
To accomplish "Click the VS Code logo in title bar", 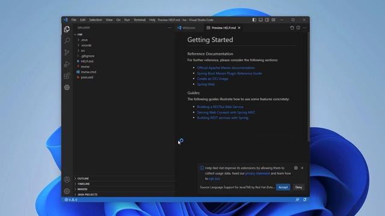I will click(x=66, y=20).
